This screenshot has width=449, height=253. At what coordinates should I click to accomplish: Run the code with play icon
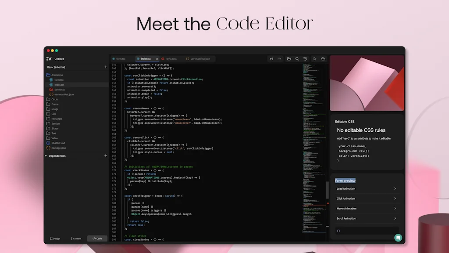pyautogui.click(x=315, y=59)
